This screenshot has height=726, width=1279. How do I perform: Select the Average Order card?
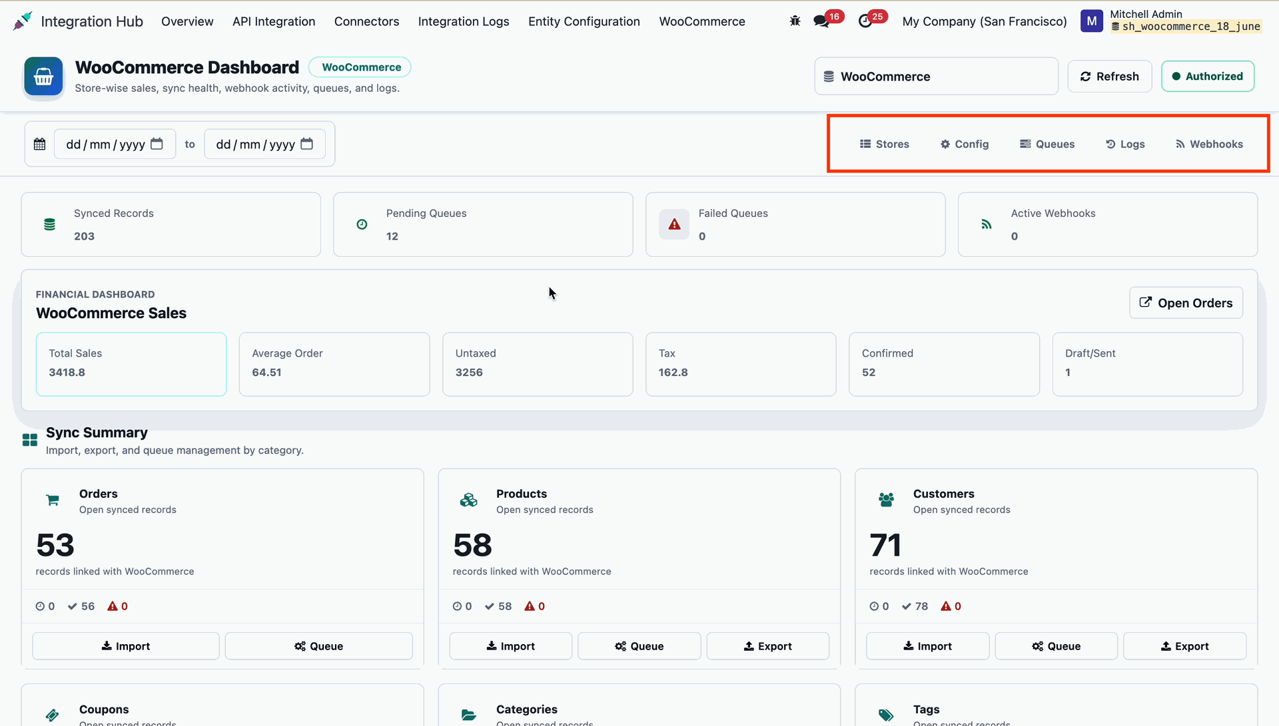tap(334, 364)
